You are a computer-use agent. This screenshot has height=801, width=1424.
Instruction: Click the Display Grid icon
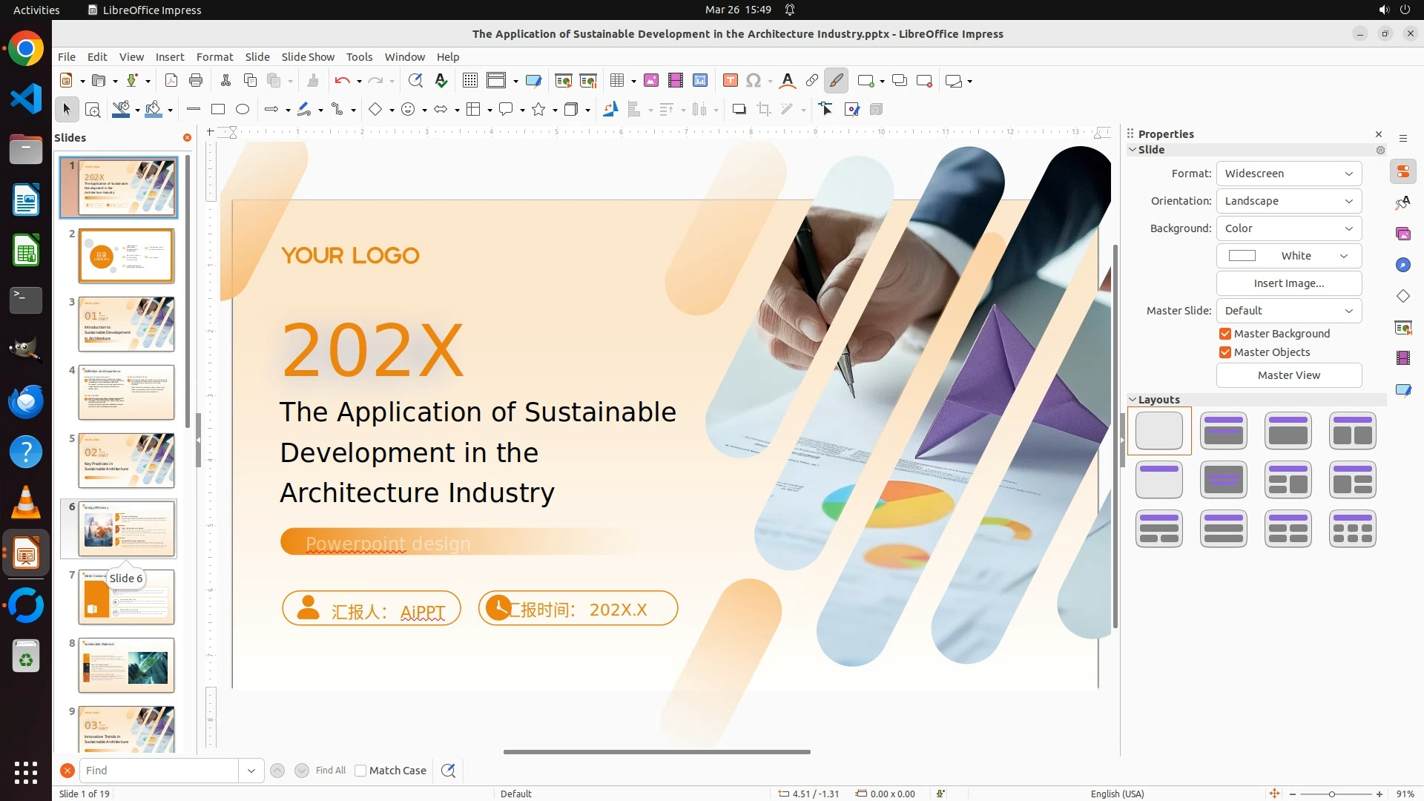pos(469,81)
